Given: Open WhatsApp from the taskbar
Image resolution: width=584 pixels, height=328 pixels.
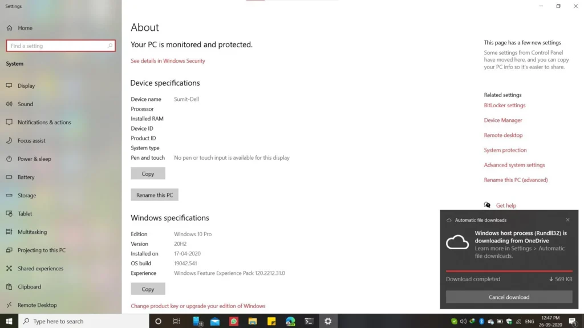Looking at the screenshot, I should pyautogui.click(x=233, y=321).
